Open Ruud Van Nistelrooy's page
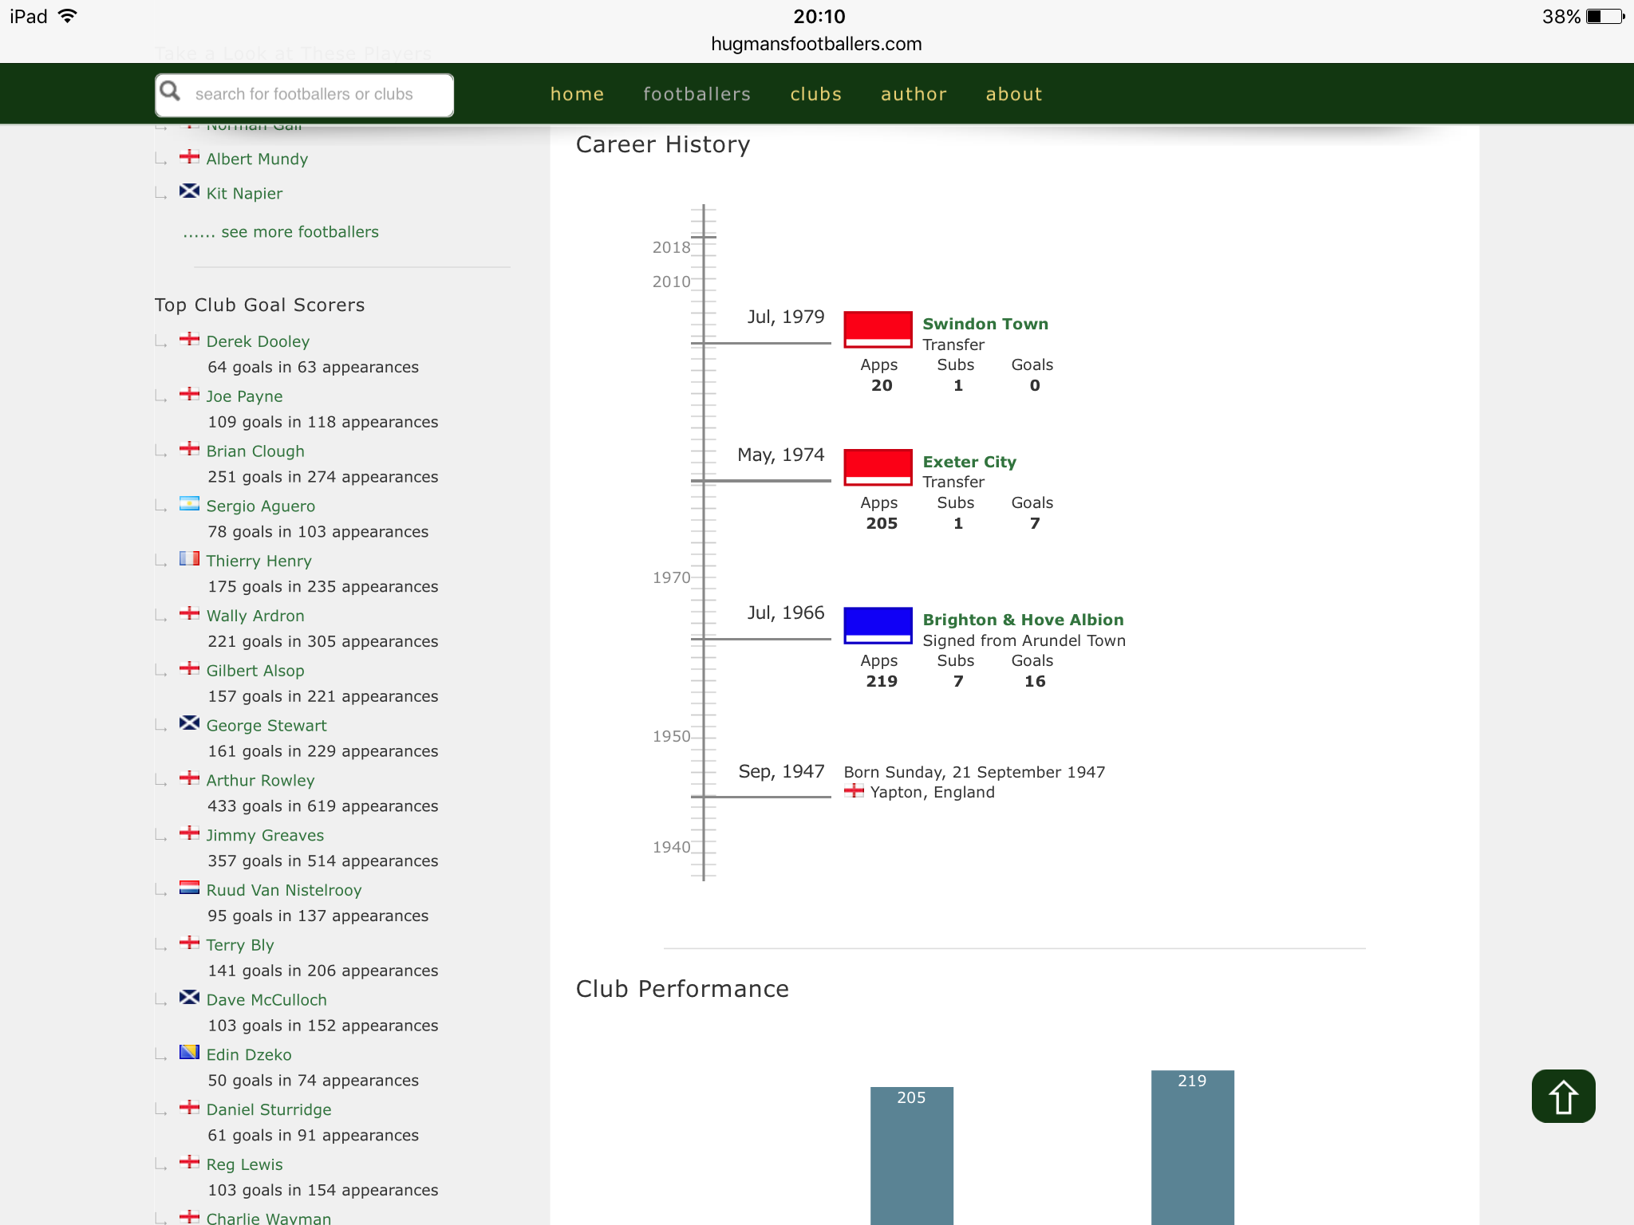Viewport: 1634px width, 1225px height. coord(284,890)
